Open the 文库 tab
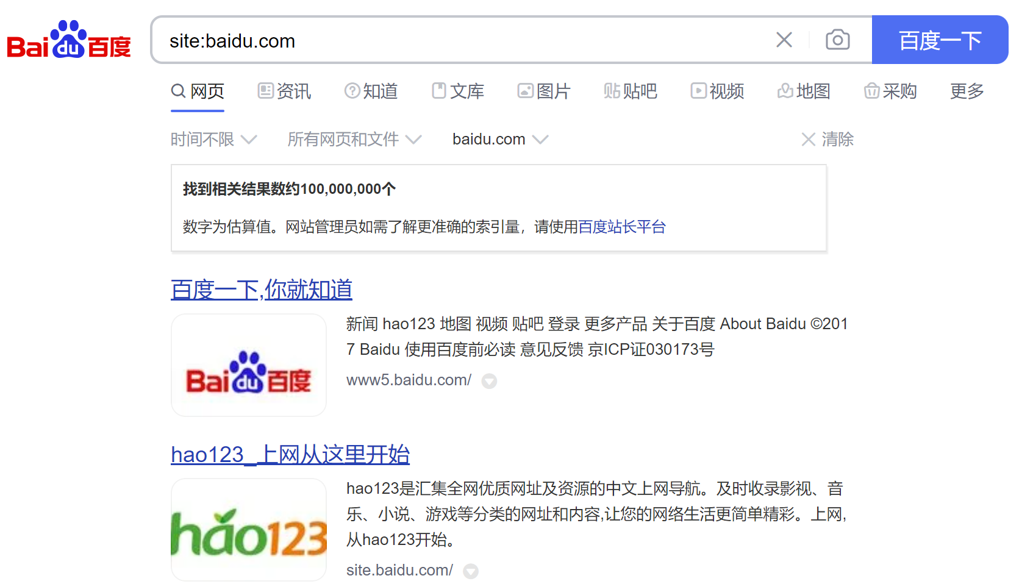Image resolution: width=1033 pixels, height=584 pixels. (458, 91)
